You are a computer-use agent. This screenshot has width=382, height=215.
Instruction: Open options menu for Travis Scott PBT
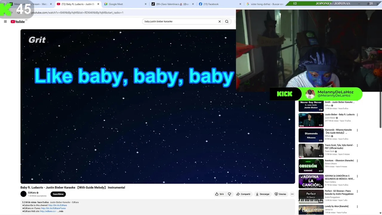tap(357, 145)
